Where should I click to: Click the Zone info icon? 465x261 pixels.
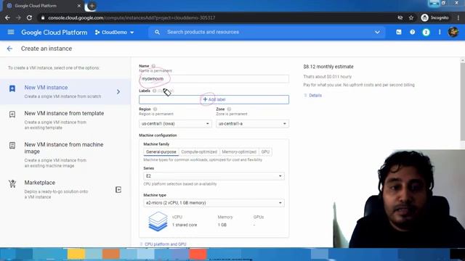[229, 109]
